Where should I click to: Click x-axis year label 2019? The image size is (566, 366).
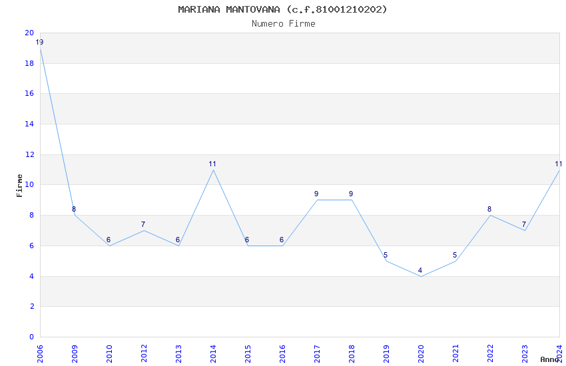tap(387, 353)
